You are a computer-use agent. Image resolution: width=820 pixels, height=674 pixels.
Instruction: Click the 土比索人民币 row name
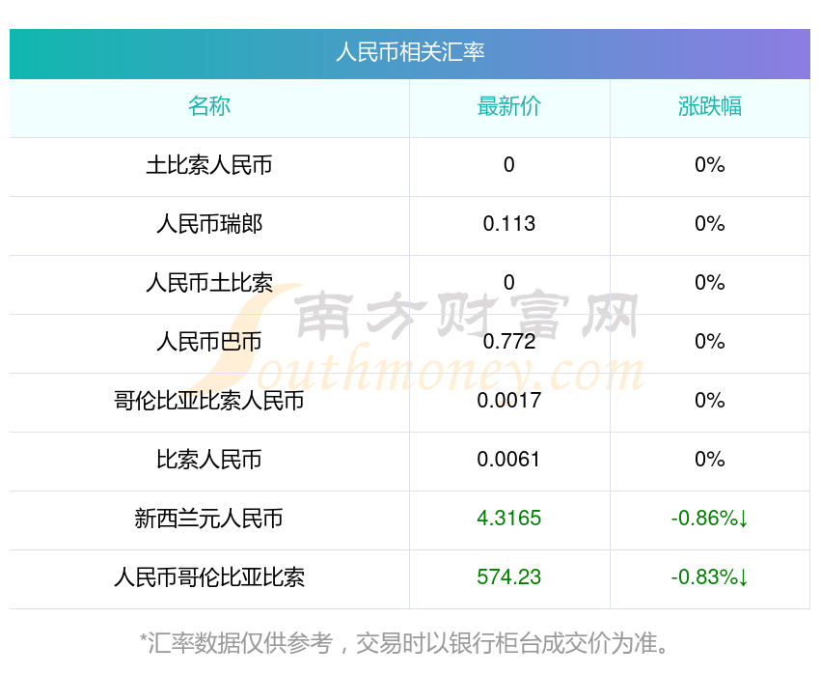coord(209,165)
